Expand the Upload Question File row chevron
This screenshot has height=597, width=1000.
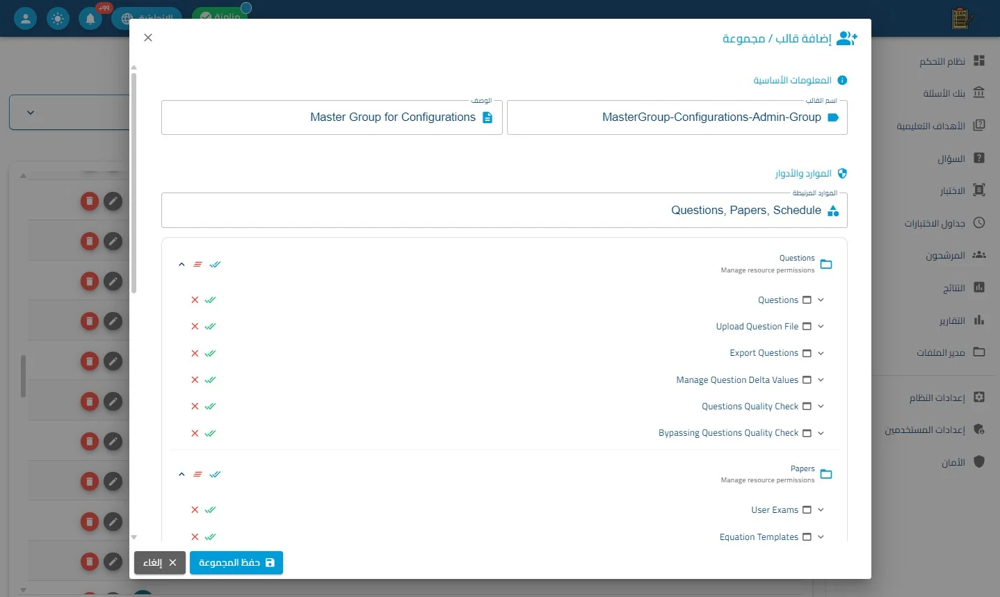(x=821, y=326)
